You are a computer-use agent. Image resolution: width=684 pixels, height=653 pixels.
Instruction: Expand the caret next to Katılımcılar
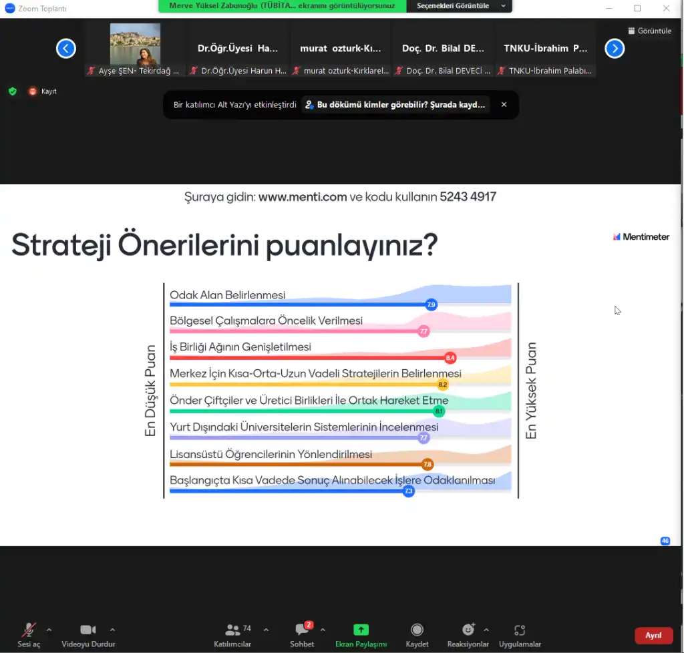click(x=266, y=630)
